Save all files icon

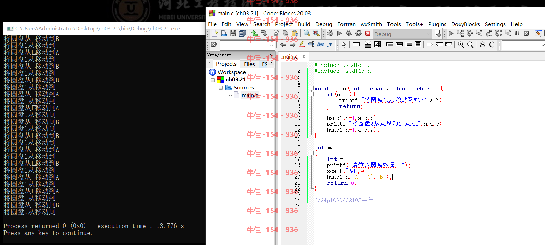pos(242,34)
